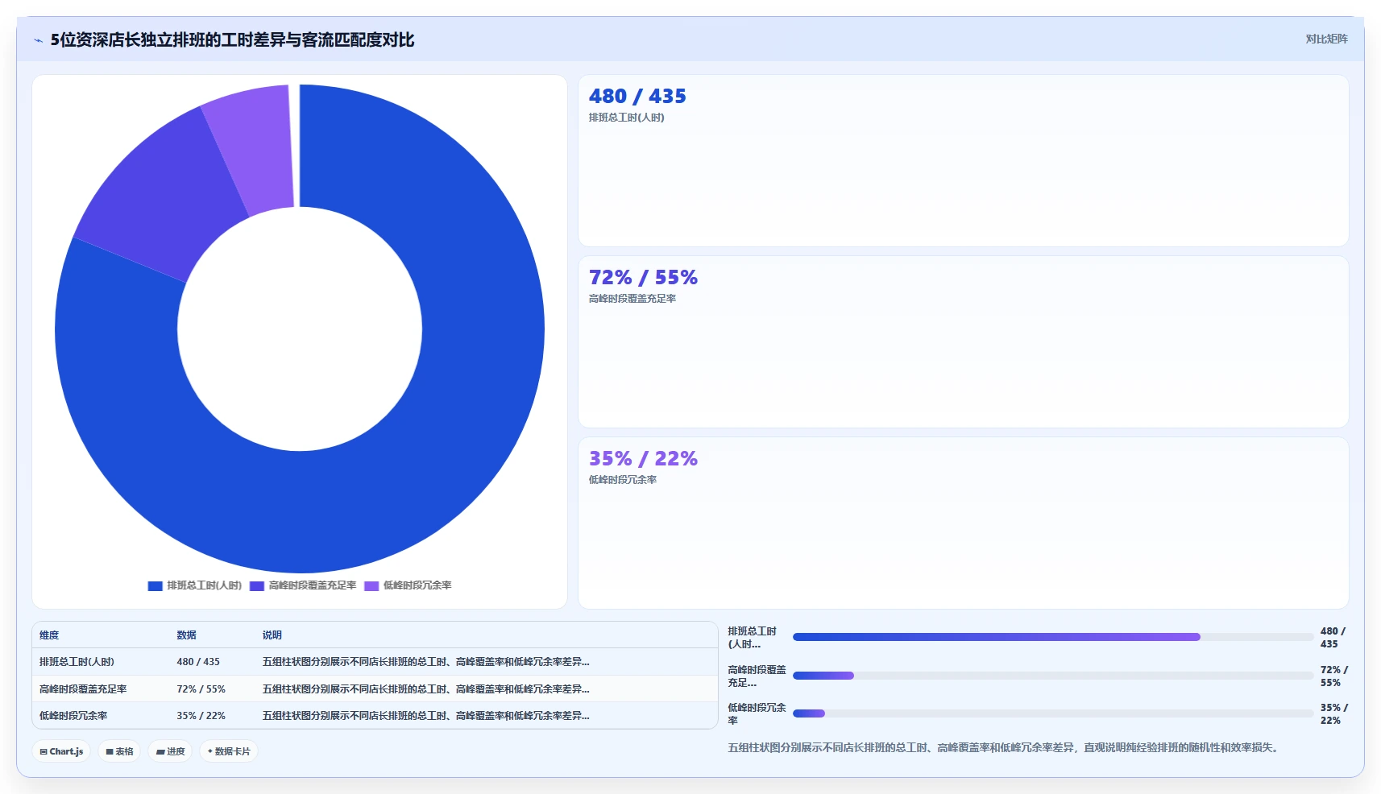Click the Chart.js tag chip
Image resolution: width=1381 pixels, height=794 pixels.
point(61,751)
